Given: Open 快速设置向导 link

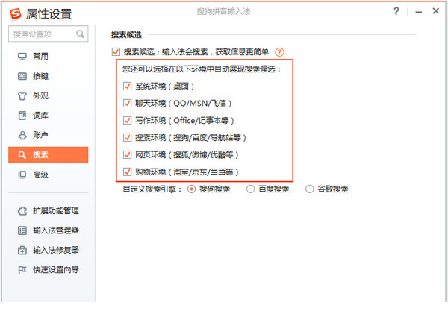Looking at the screenshot, I should pos(56,269).
